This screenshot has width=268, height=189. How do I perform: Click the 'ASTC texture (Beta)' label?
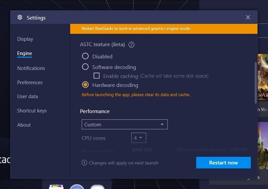tap(102, 44)
